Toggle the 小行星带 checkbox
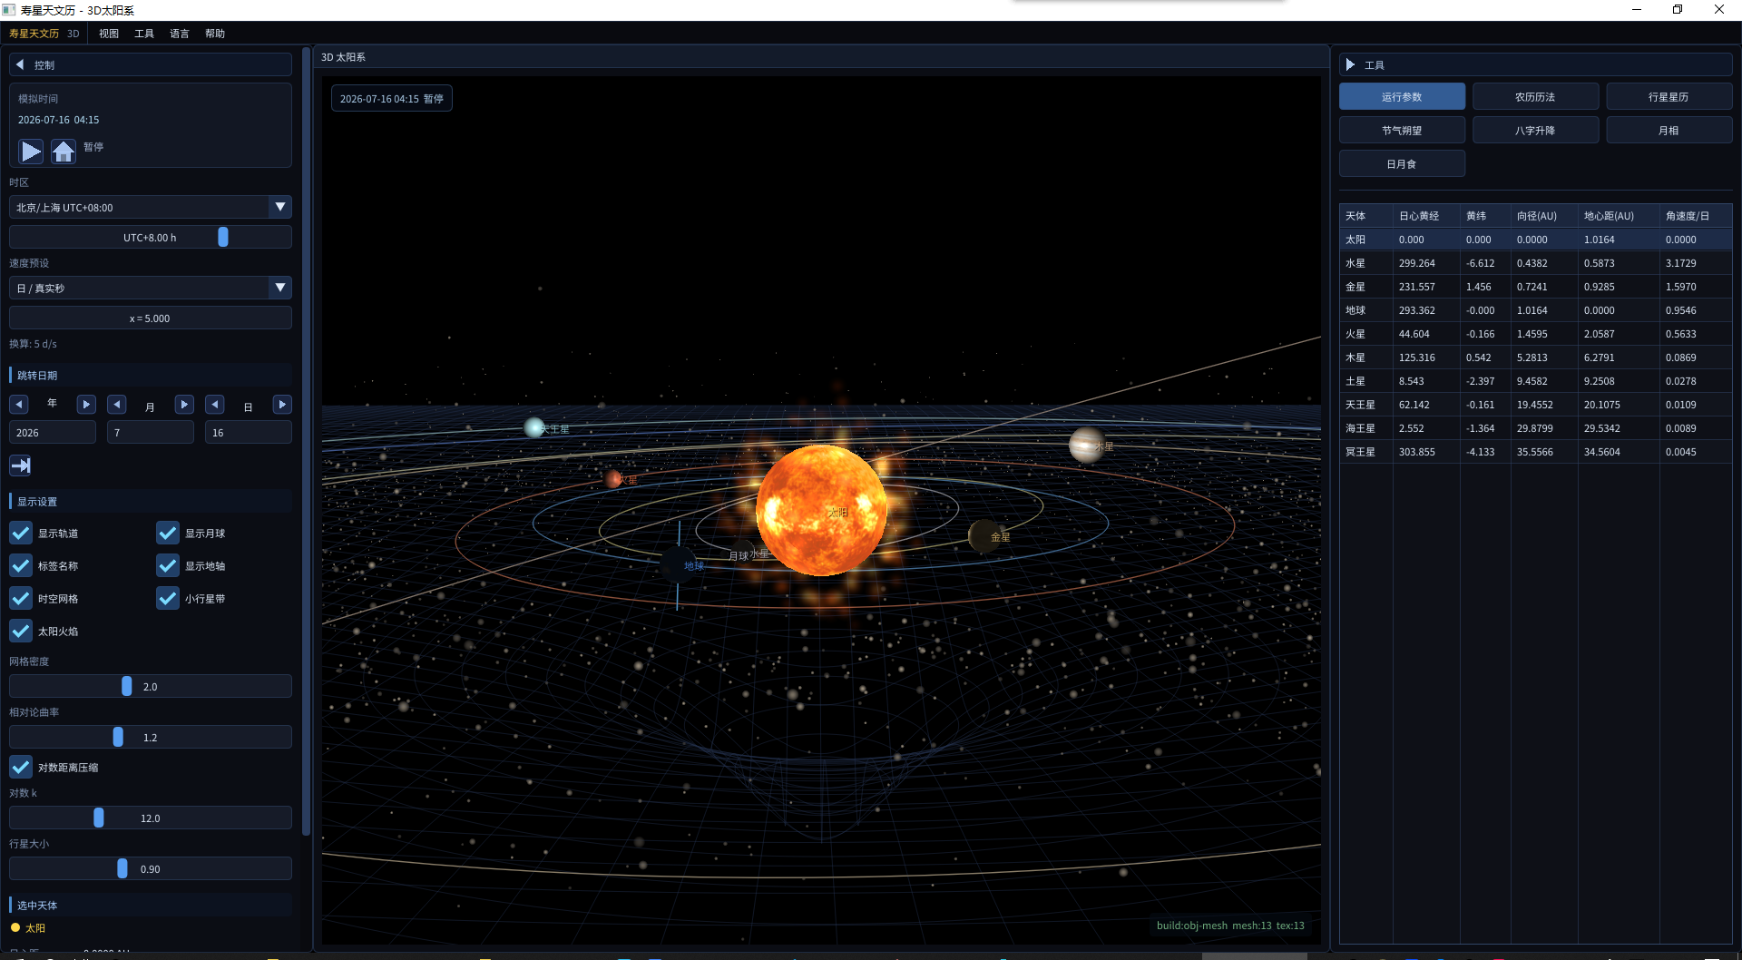1742x960 pixels. click(x=168, y=598)
